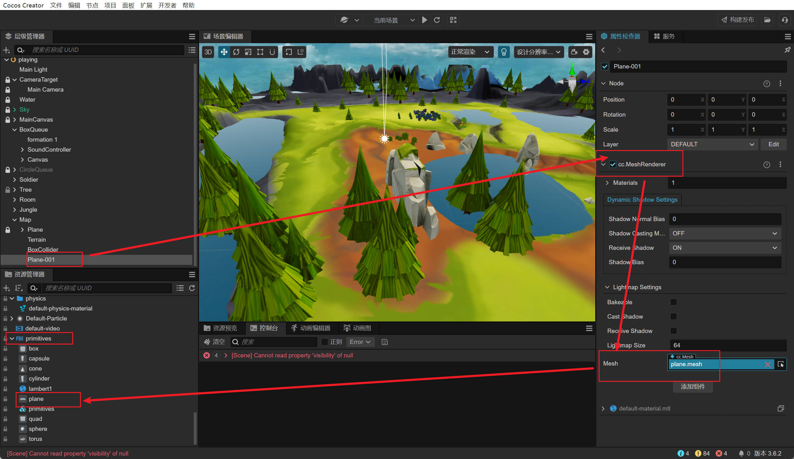
Task: Open the Layer DEFAULT dropdown
Action: (x=712, y=144)
